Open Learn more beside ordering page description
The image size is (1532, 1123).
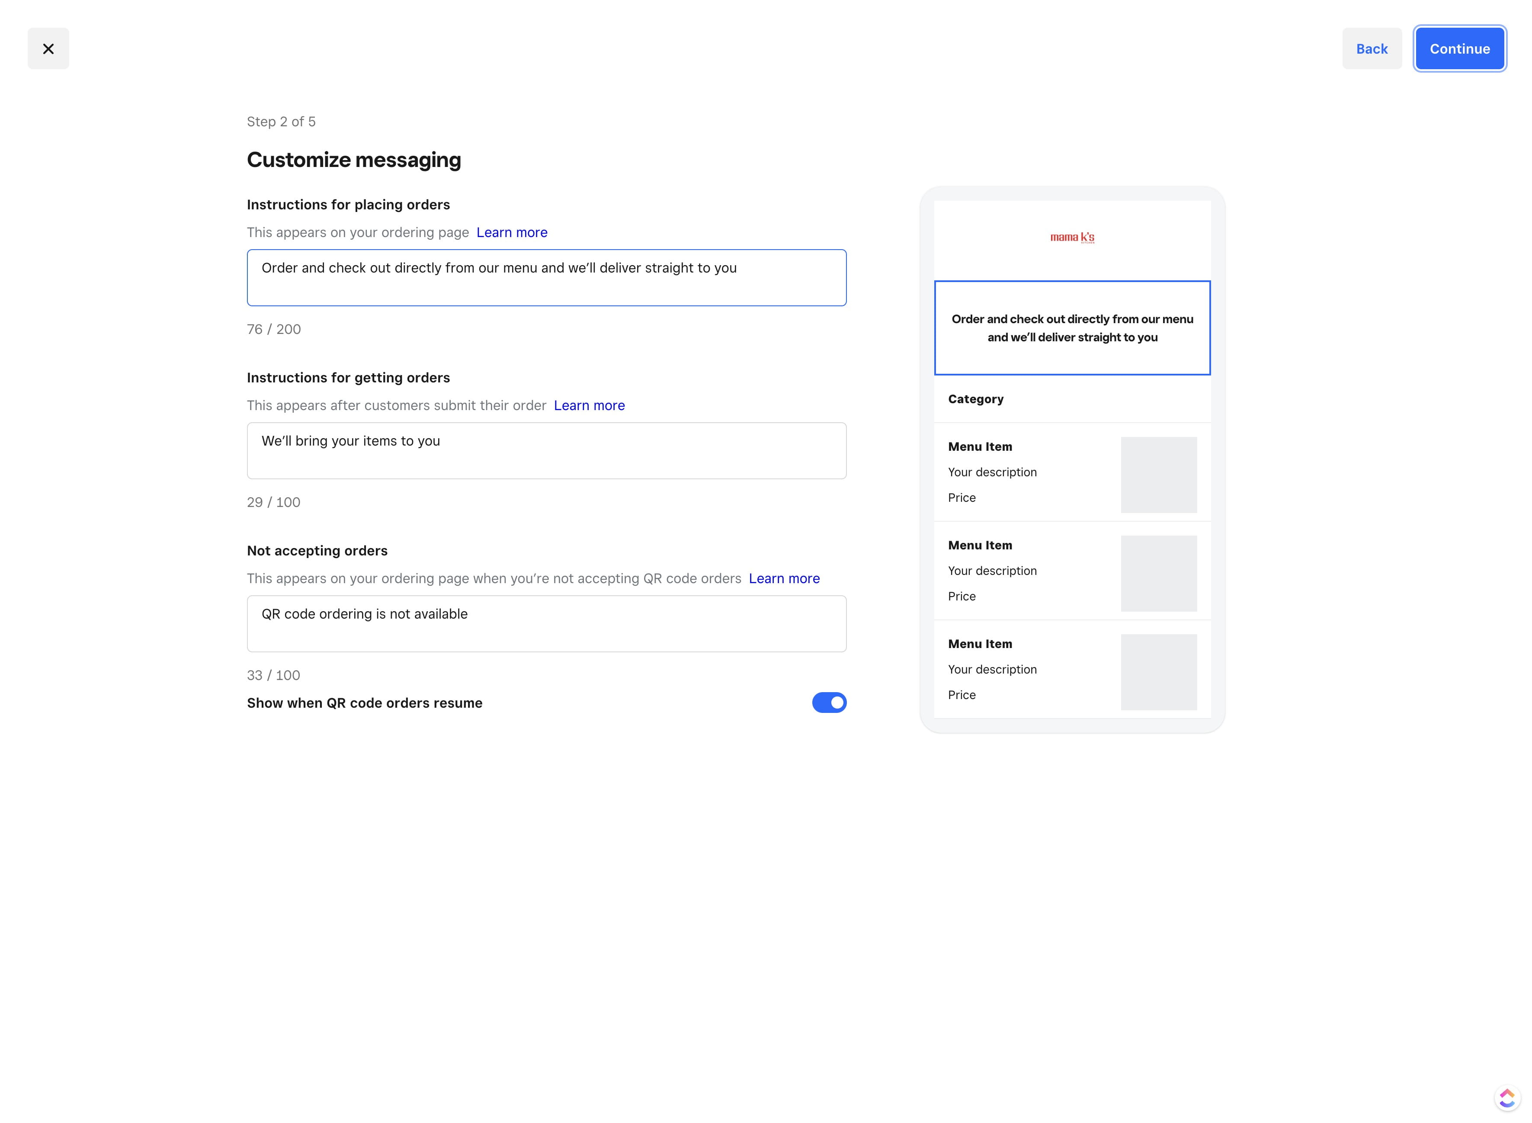[x=512, y=232]
